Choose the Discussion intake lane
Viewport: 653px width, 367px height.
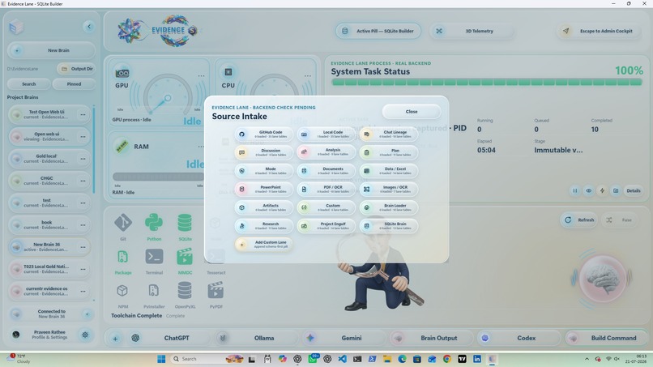[263, 152]
